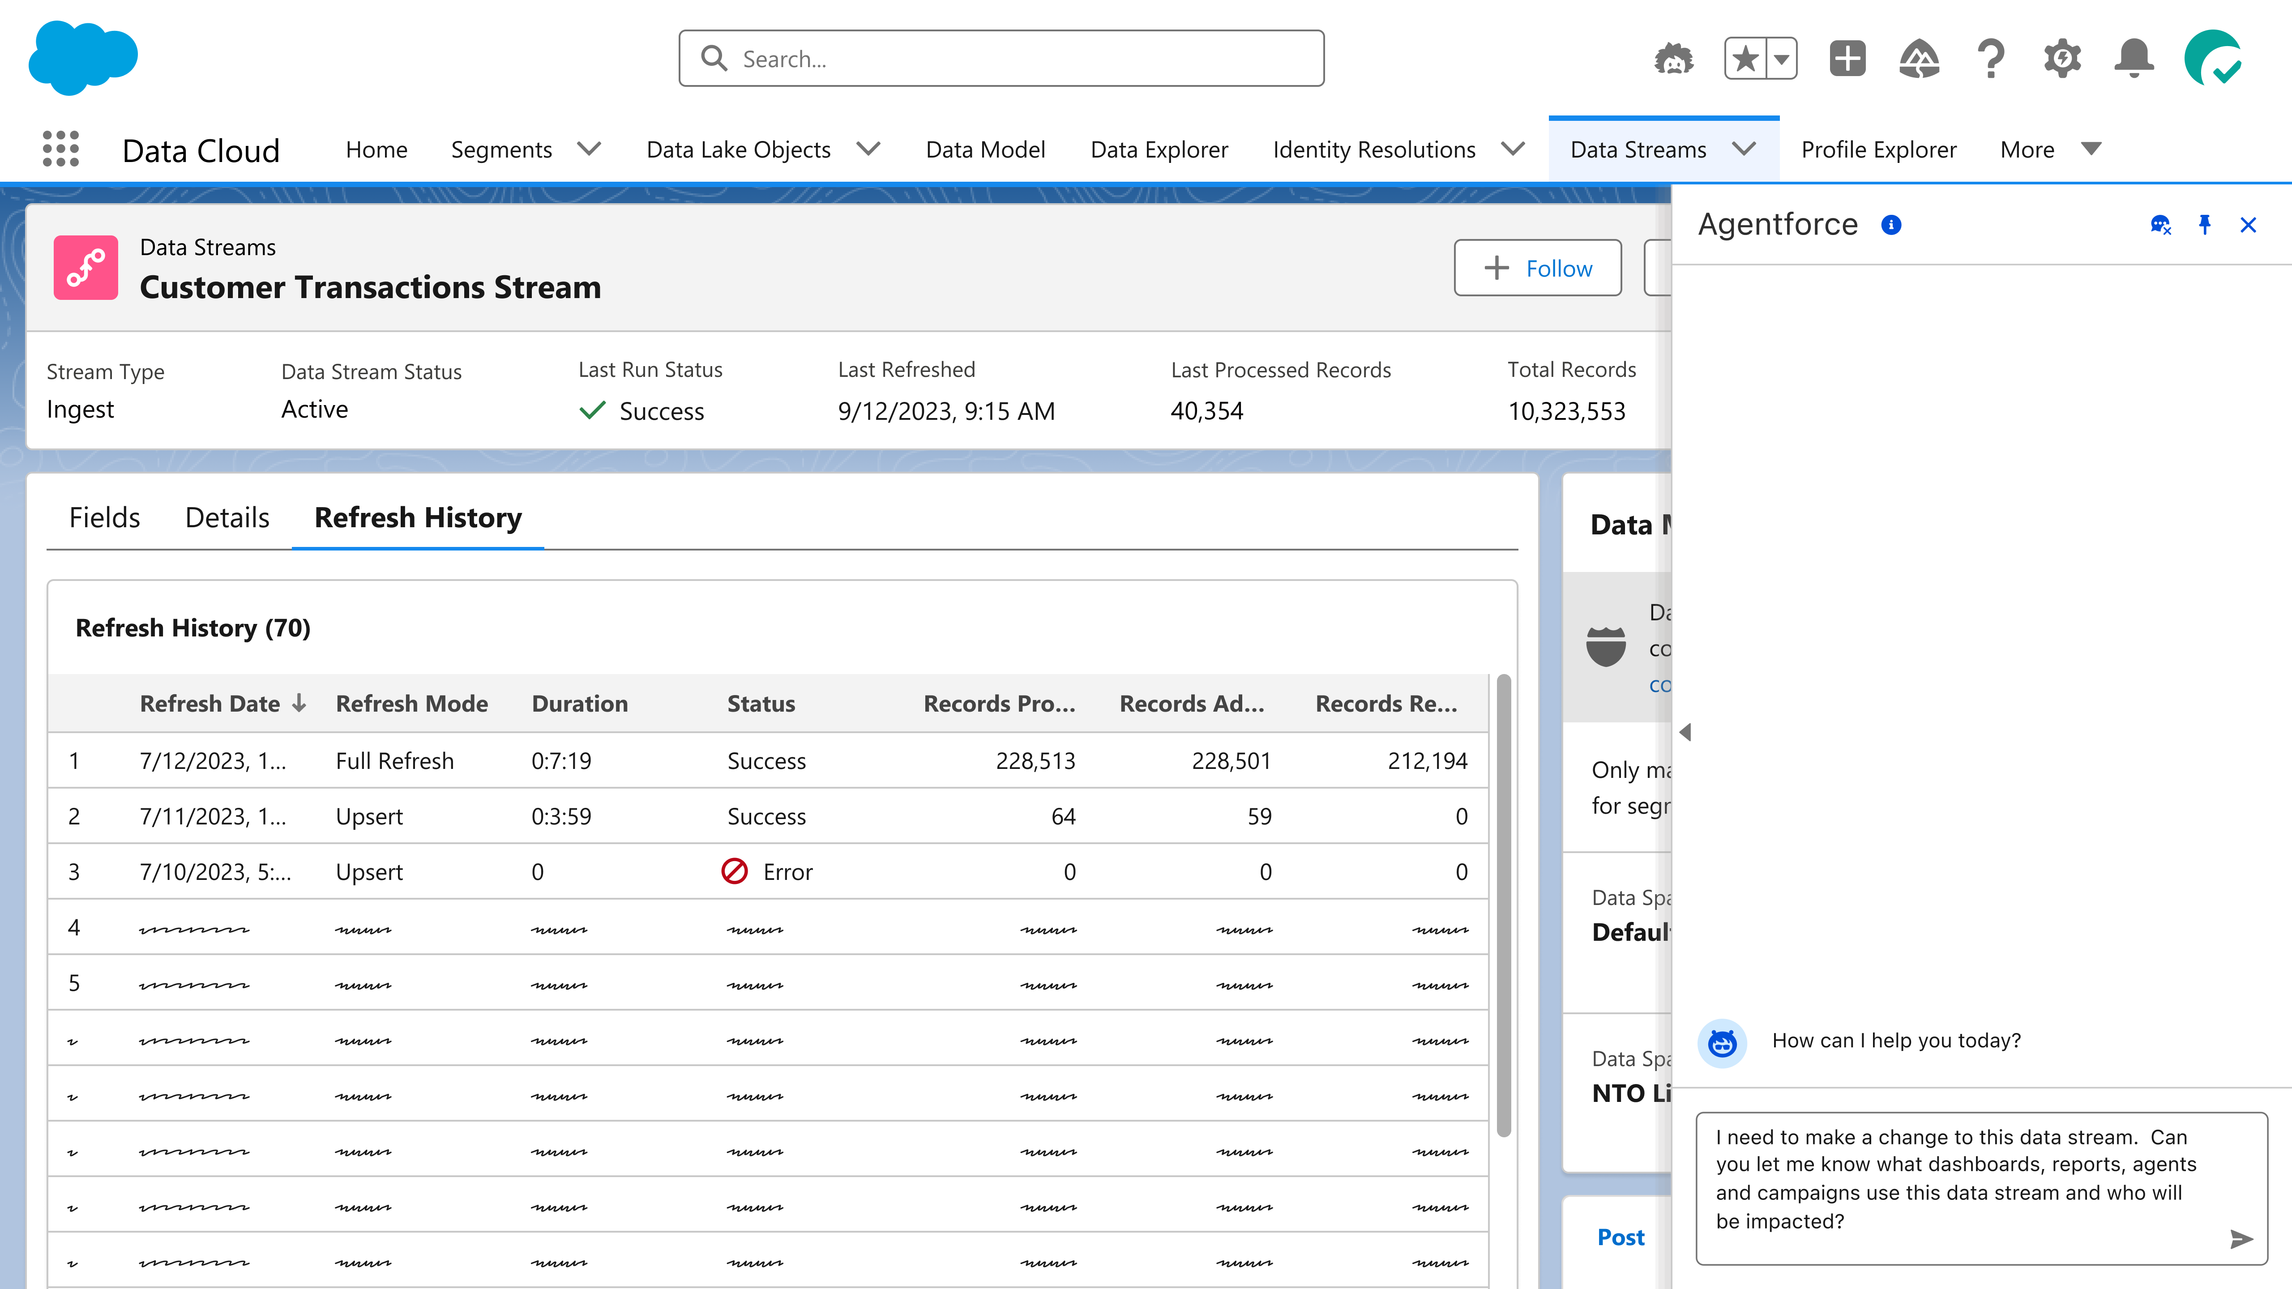
Task: Sort by Duration column header
Action: click(580, 704)
